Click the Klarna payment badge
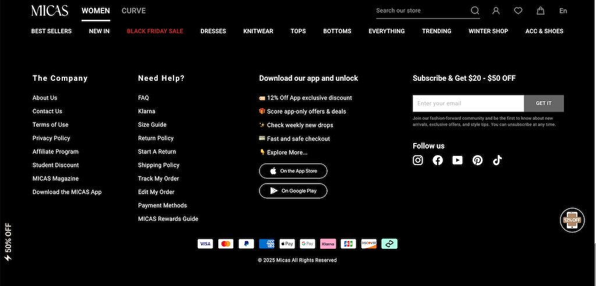Viewport: 596px width, 286px height. pyautogui.click(x=328, y=244)
